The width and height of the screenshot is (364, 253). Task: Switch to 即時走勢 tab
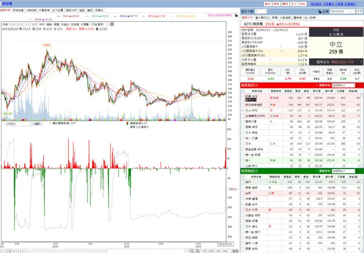coord(18,10)
